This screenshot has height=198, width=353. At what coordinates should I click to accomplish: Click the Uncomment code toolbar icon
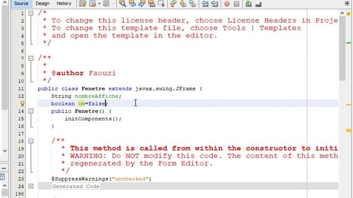coord(259,4)
